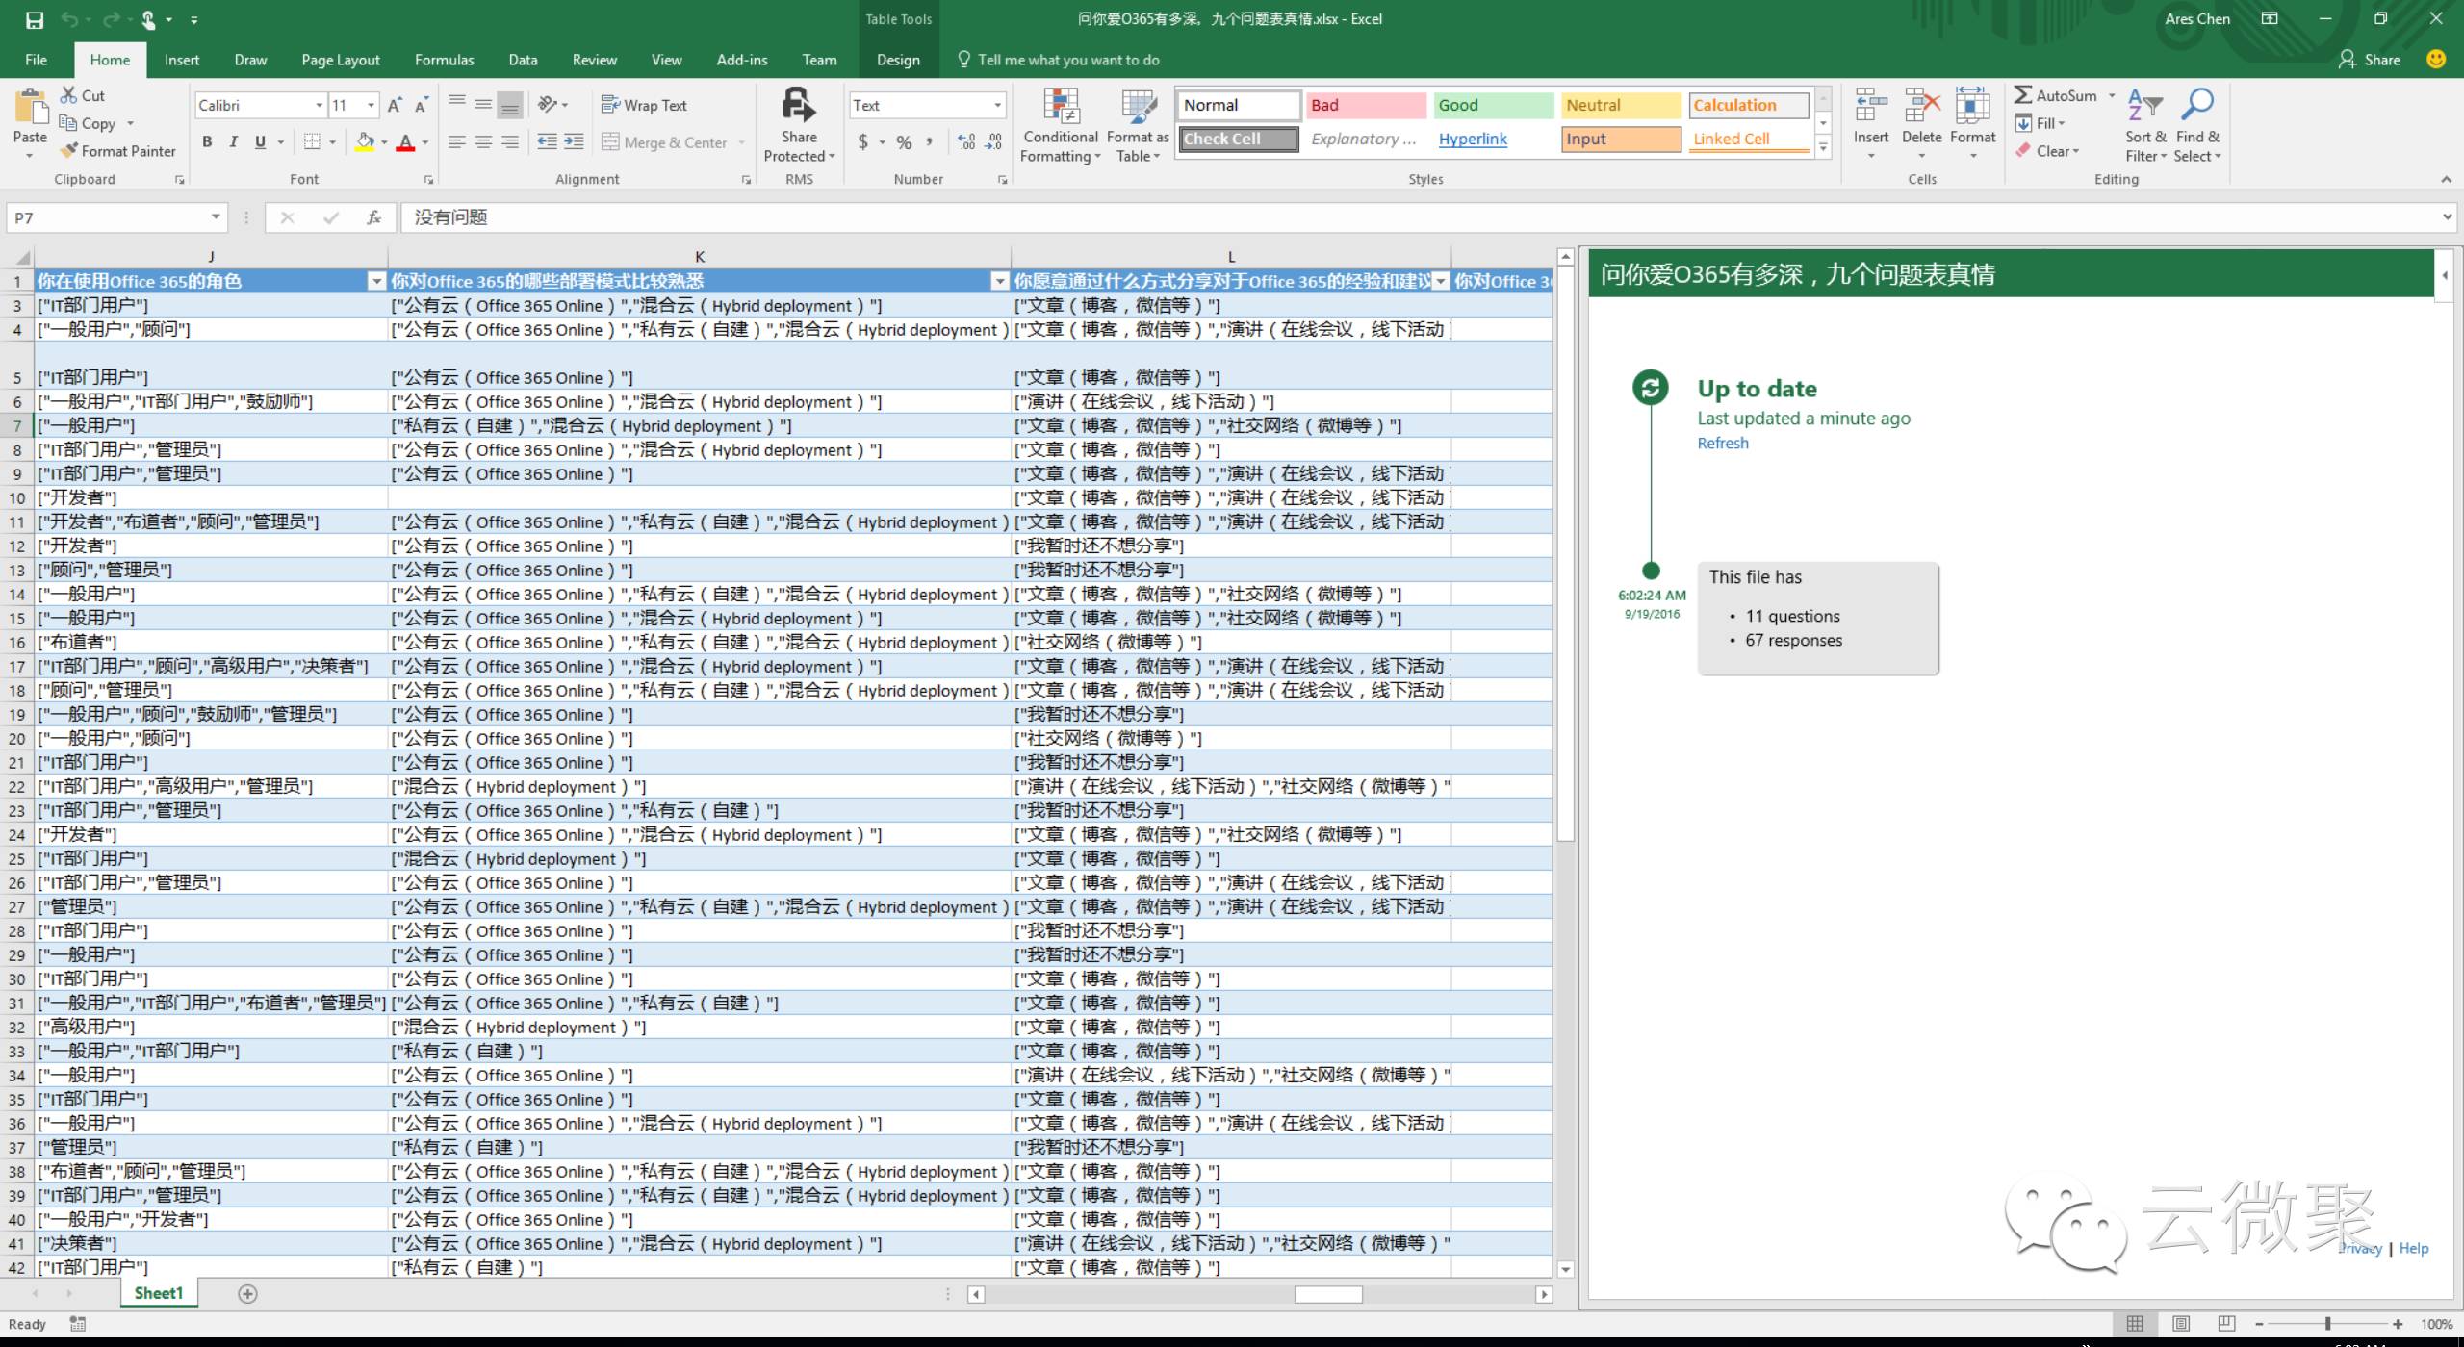The height and width of the screenshot is (1347, 2464).
Task: Click the Share button
Action: [2370, 60]
